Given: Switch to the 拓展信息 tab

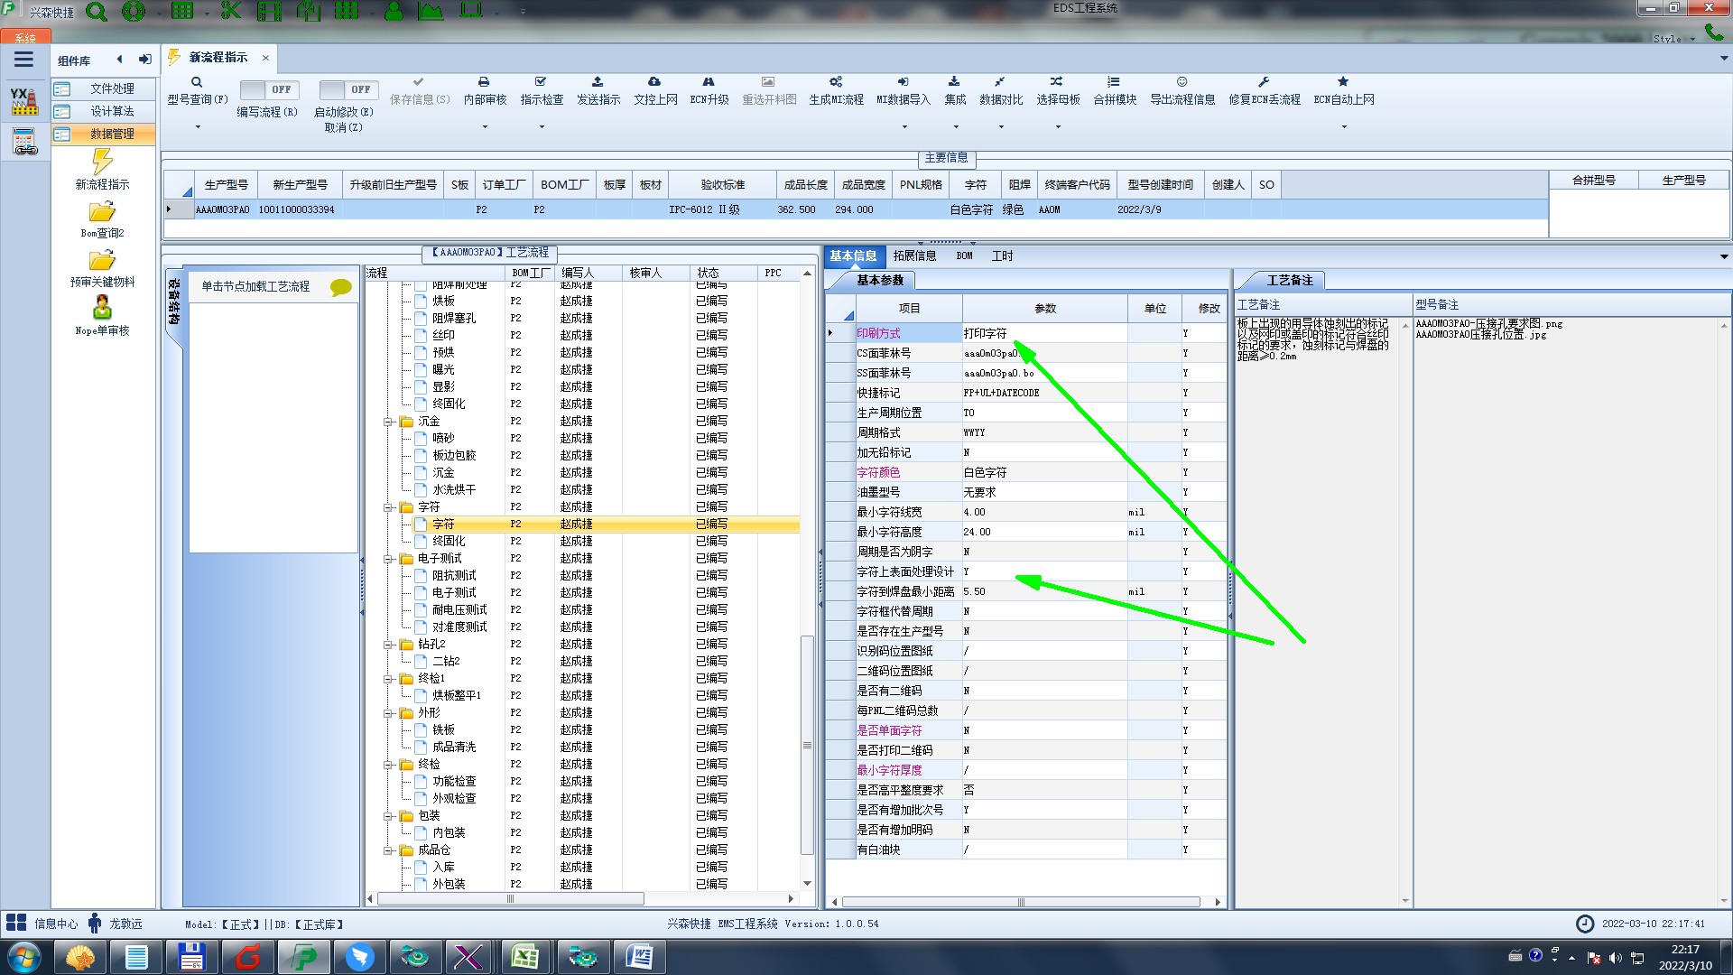Looking at the screenshot, I should pos(914,256).
